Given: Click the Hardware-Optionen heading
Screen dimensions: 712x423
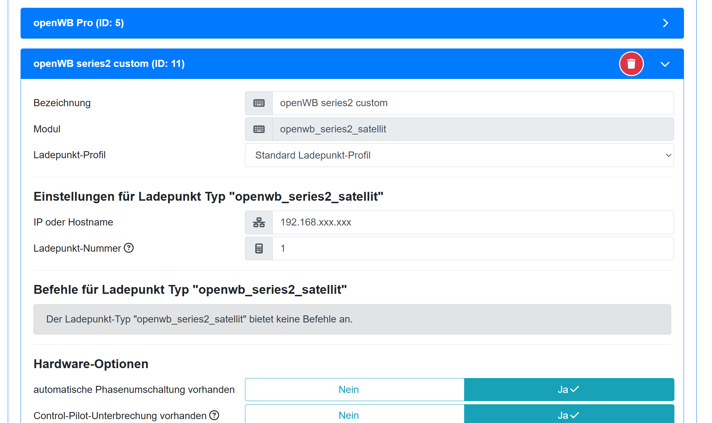Looking at the screenshot, I should click(x=91, y=364).
